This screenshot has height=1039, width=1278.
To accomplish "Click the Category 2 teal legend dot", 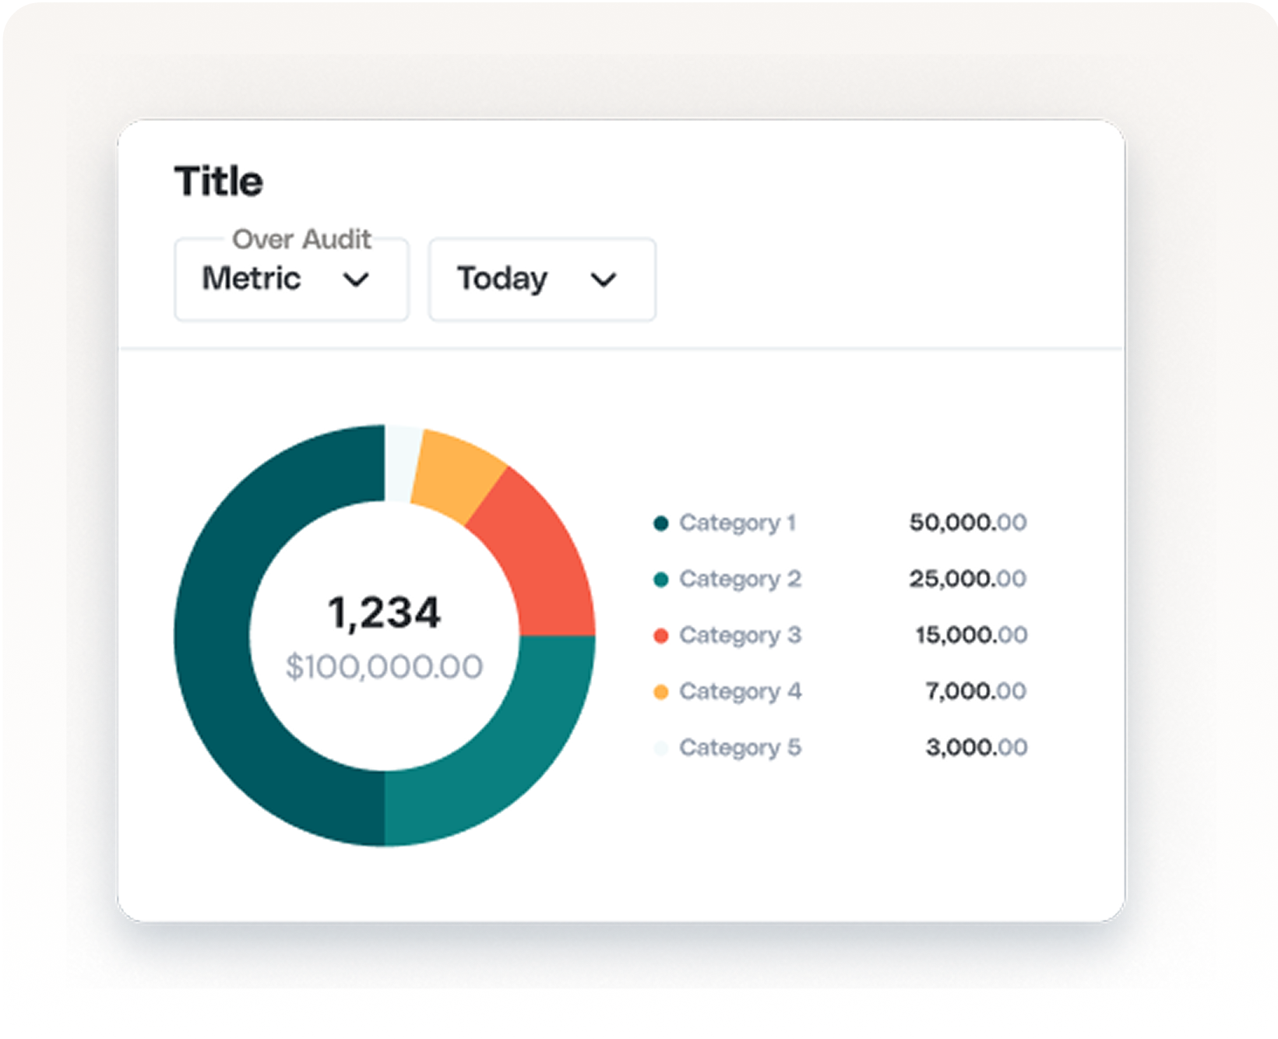I will tap(661, 579).
